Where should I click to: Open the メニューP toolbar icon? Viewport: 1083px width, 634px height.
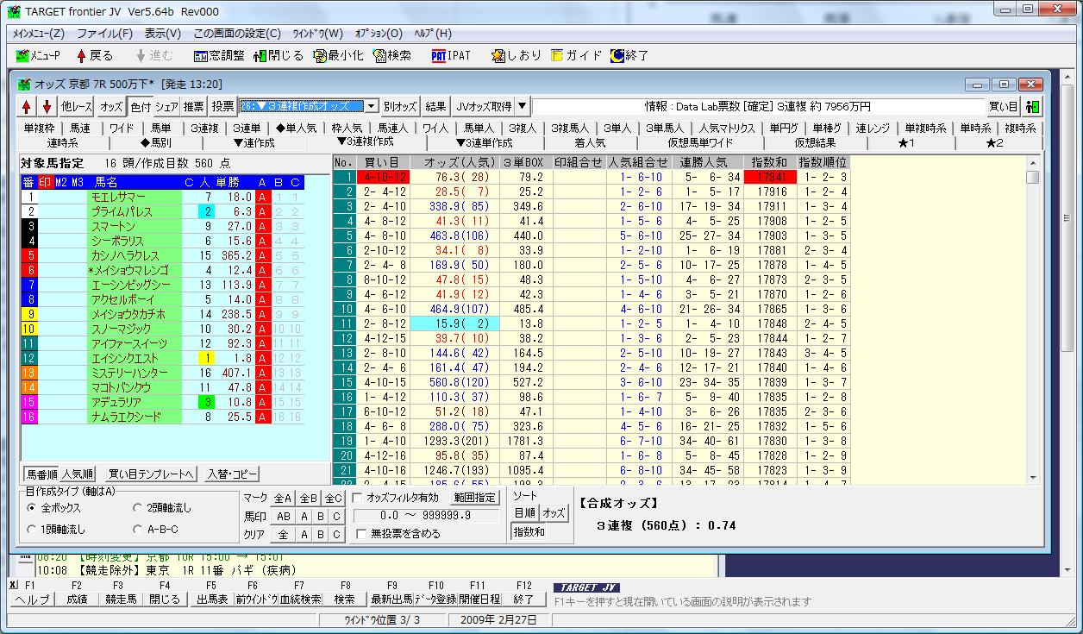38,55
